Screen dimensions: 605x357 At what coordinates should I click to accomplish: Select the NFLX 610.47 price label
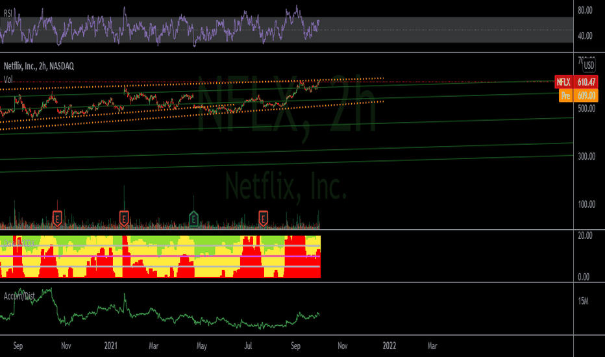coord(576,82)
